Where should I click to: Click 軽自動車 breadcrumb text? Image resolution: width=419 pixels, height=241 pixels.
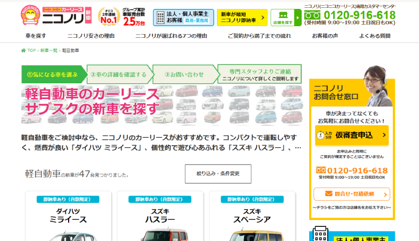coord(71,50)
